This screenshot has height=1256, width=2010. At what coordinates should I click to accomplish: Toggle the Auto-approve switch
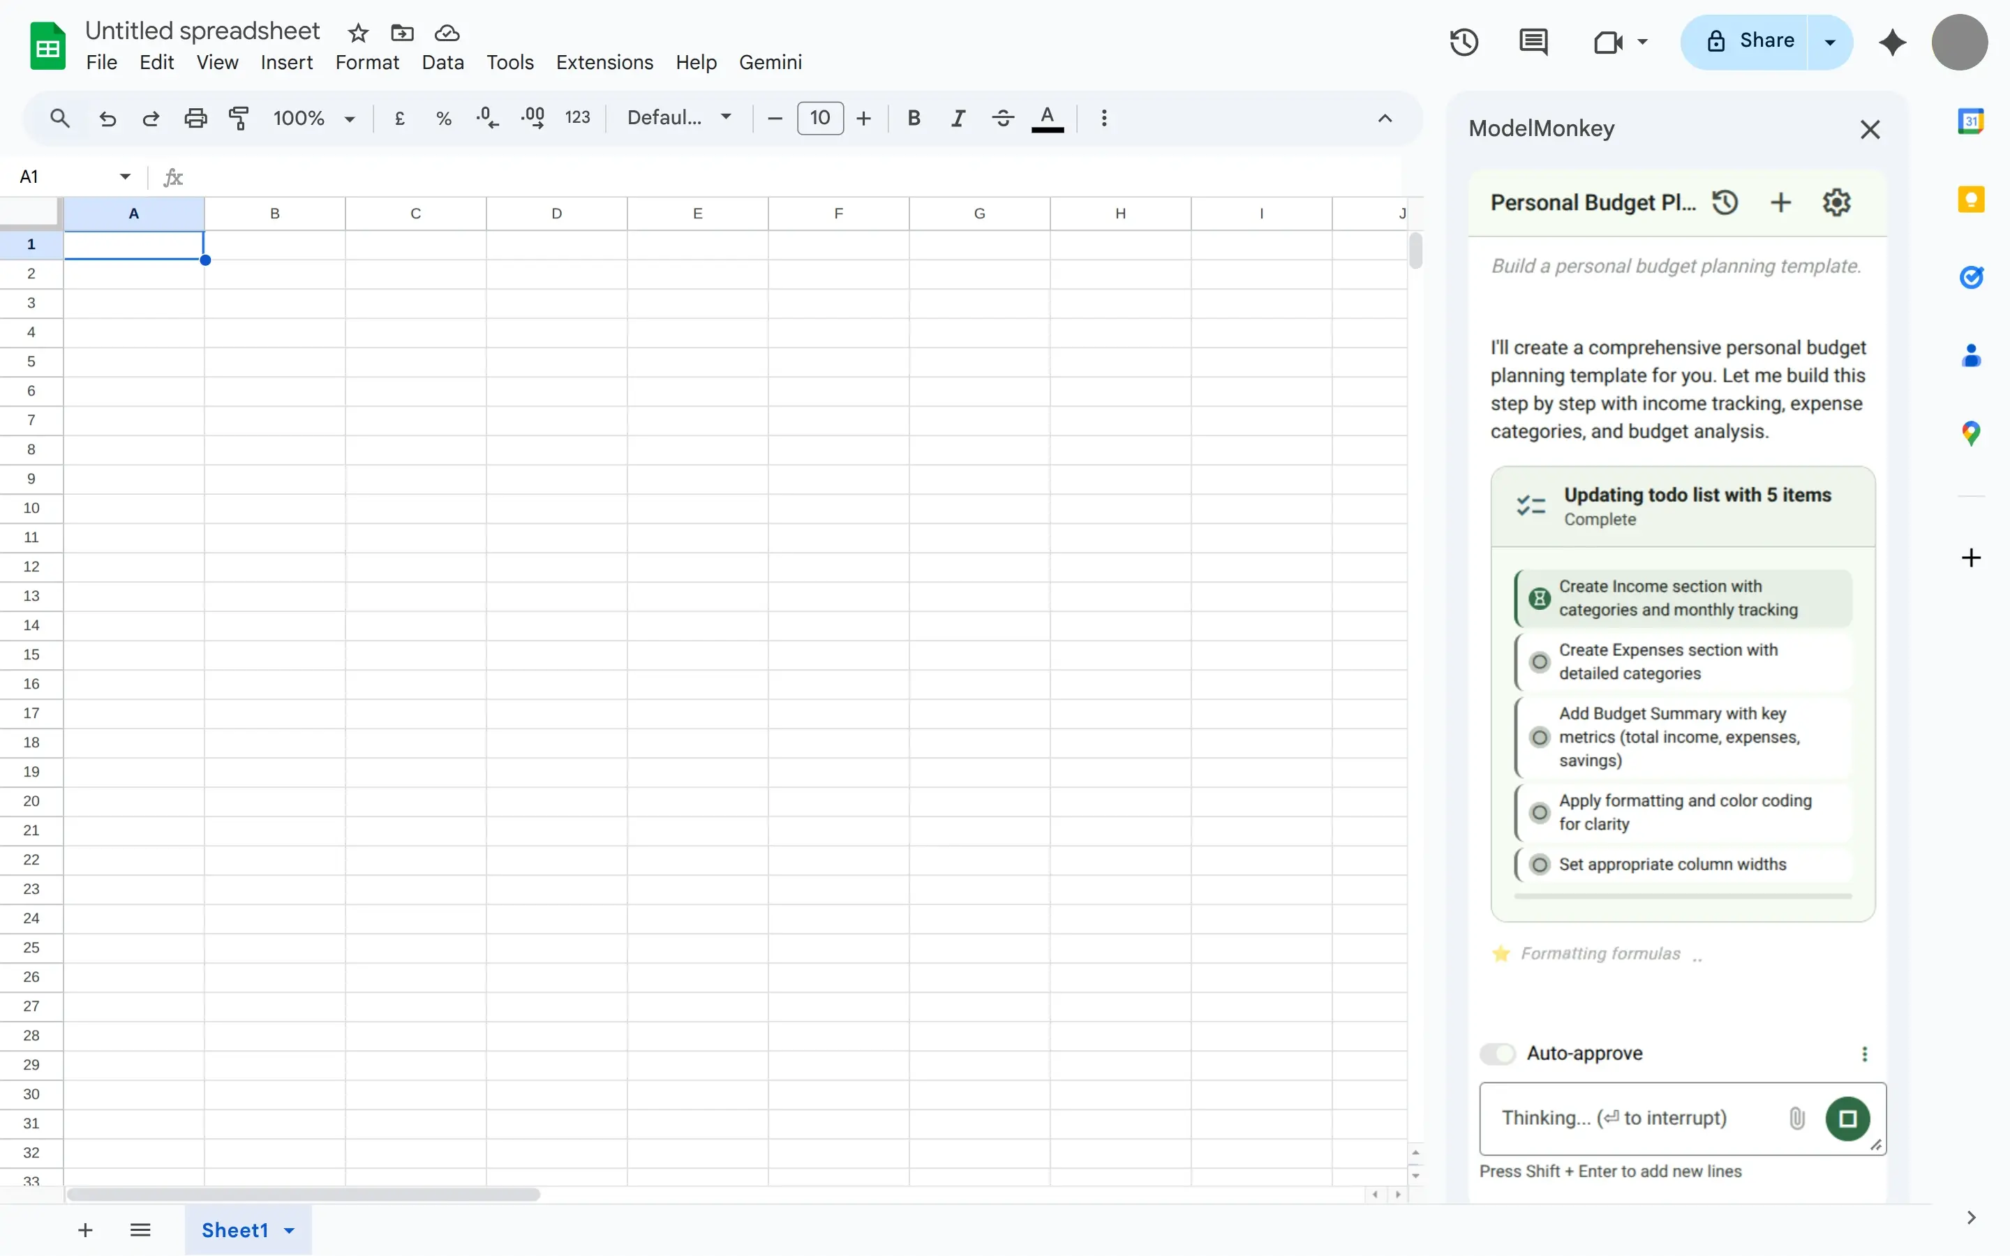[x=1498, y=1054]
